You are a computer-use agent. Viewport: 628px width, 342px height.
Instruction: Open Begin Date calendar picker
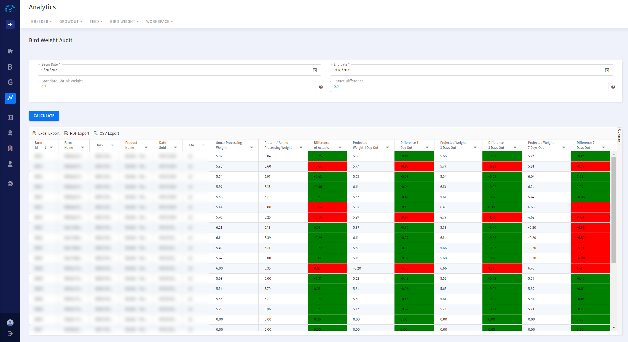coord(315,70)
